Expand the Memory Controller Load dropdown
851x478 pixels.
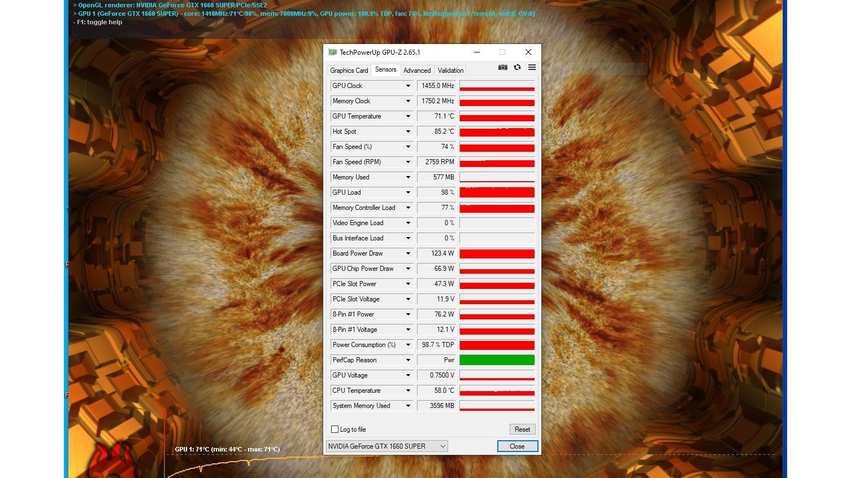[x=408, y=208]
